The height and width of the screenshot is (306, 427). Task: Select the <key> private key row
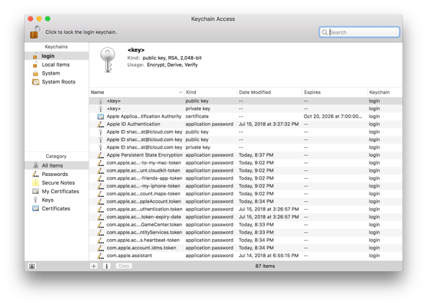[246, 108]
